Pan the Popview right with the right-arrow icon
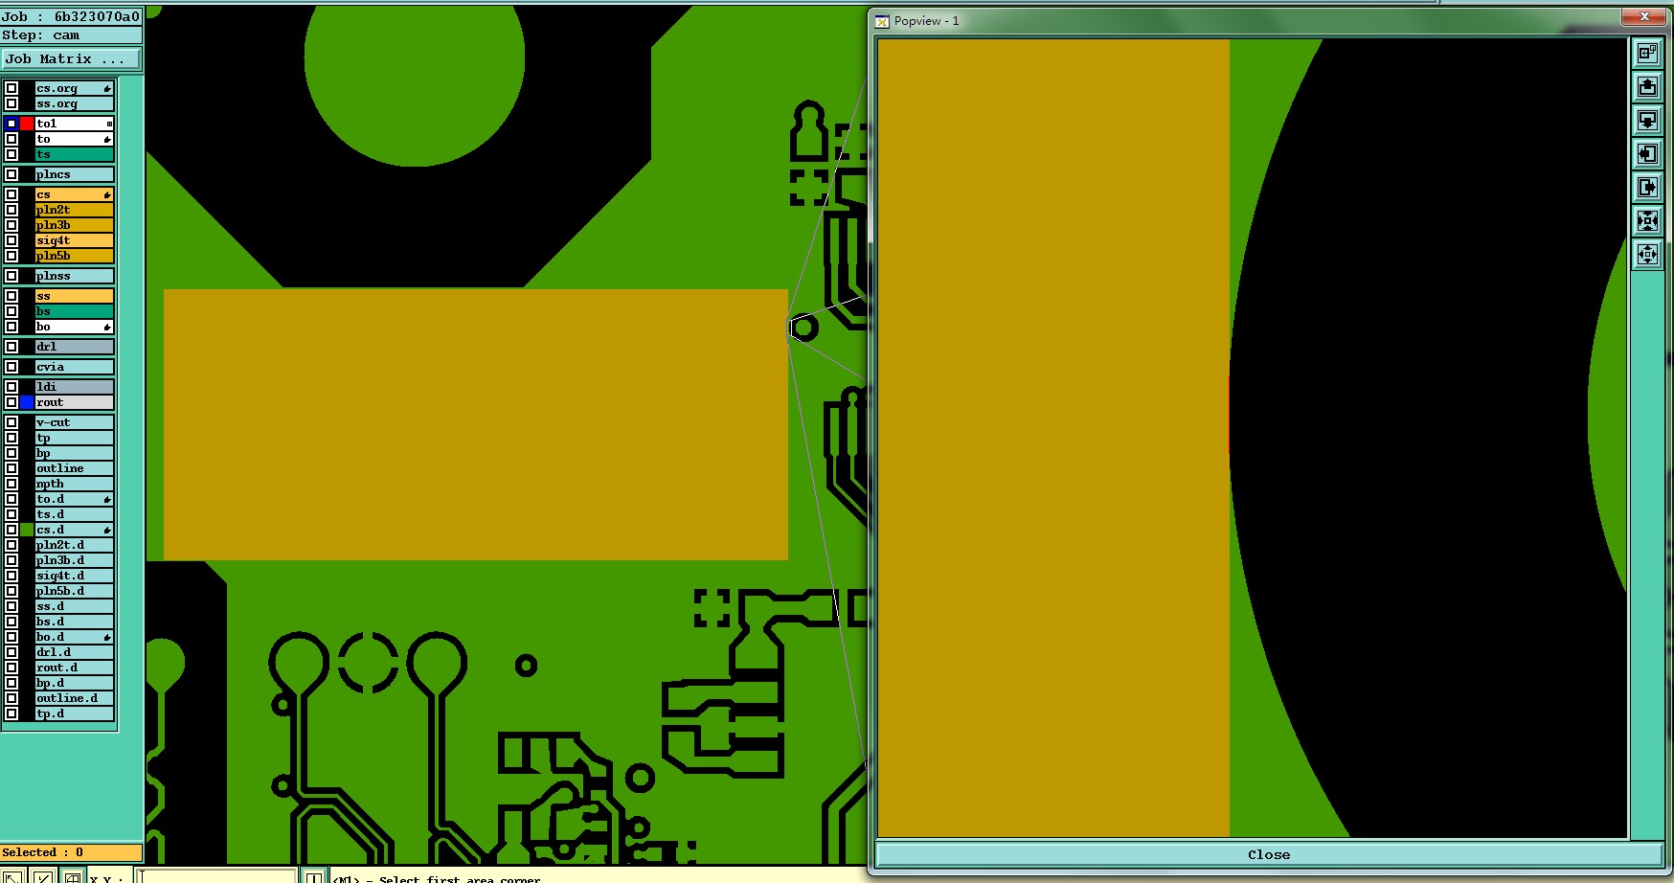The width and height of the screenshot is (1674, 883). pyautogui.click(x=1647, y=188)
